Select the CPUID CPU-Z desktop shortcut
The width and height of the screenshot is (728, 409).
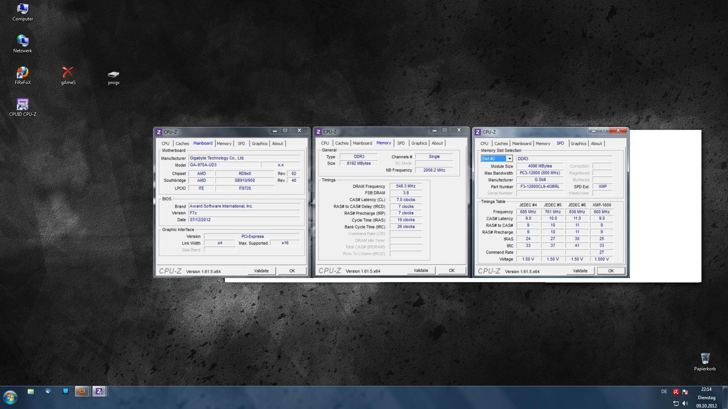23,108
